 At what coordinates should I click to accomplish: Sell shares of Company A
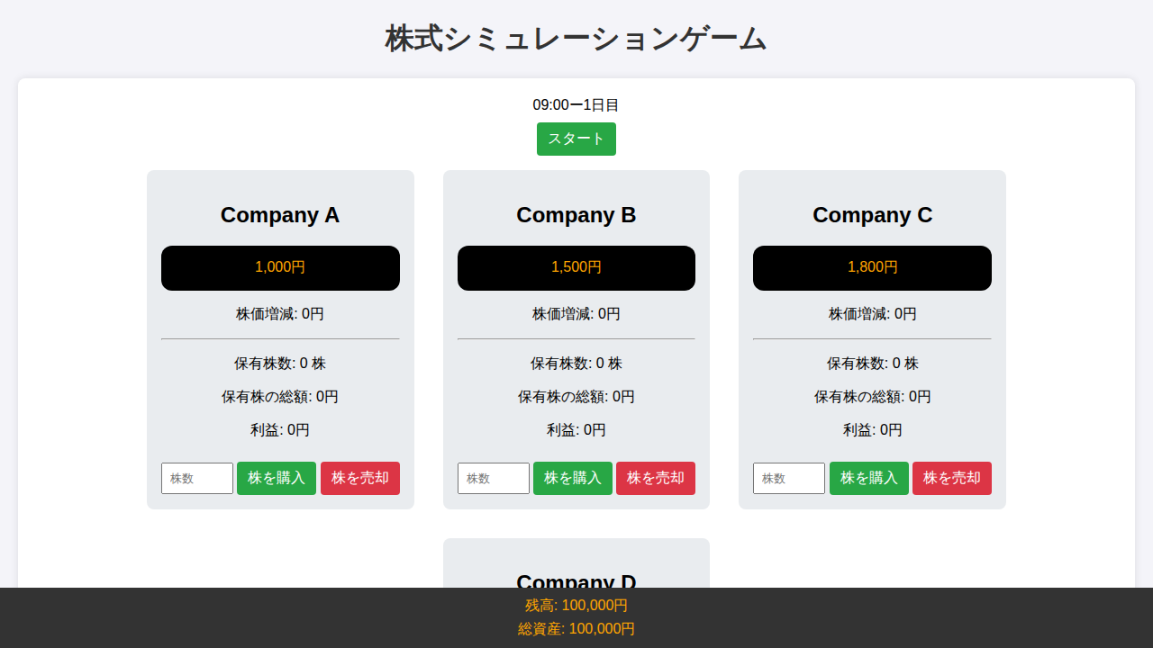[x=360, y=478]
